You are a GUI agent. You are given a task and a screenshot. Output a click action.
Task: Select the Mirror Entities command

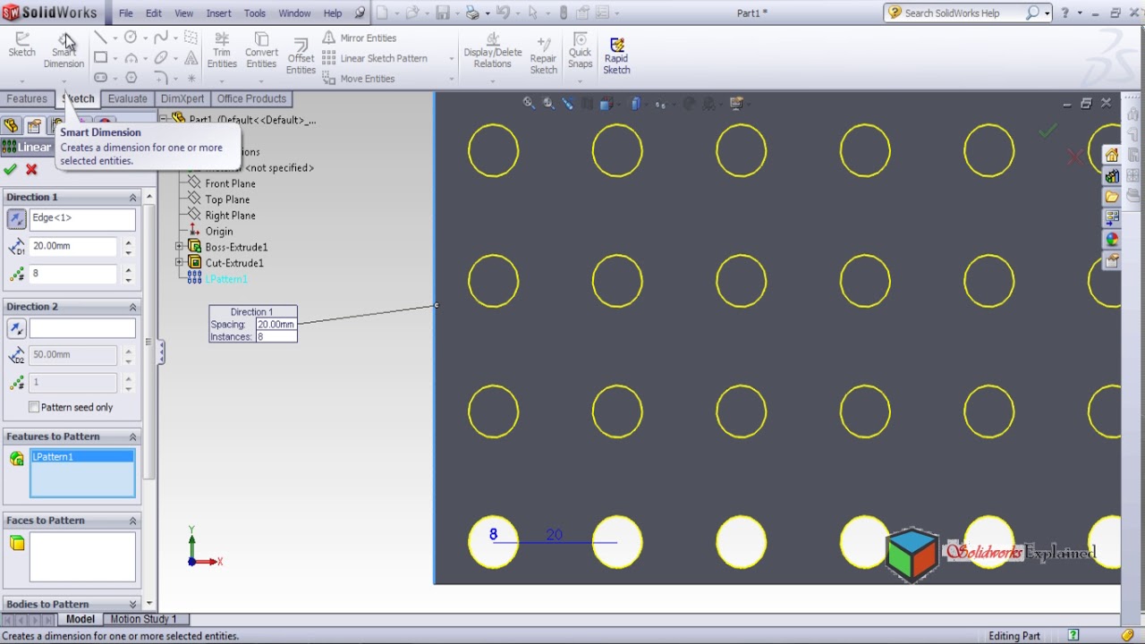pos(359,38)
